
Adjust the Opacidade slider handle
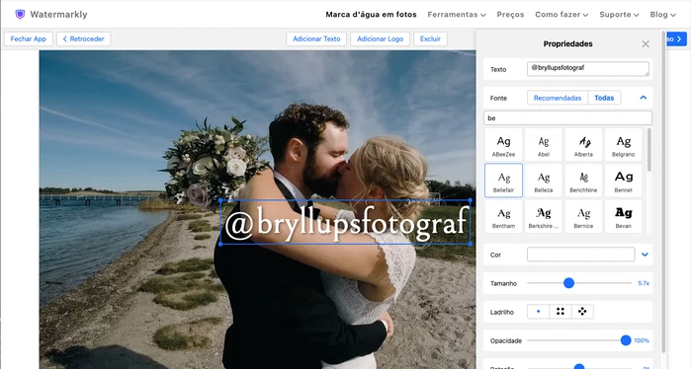click(626, 340)
